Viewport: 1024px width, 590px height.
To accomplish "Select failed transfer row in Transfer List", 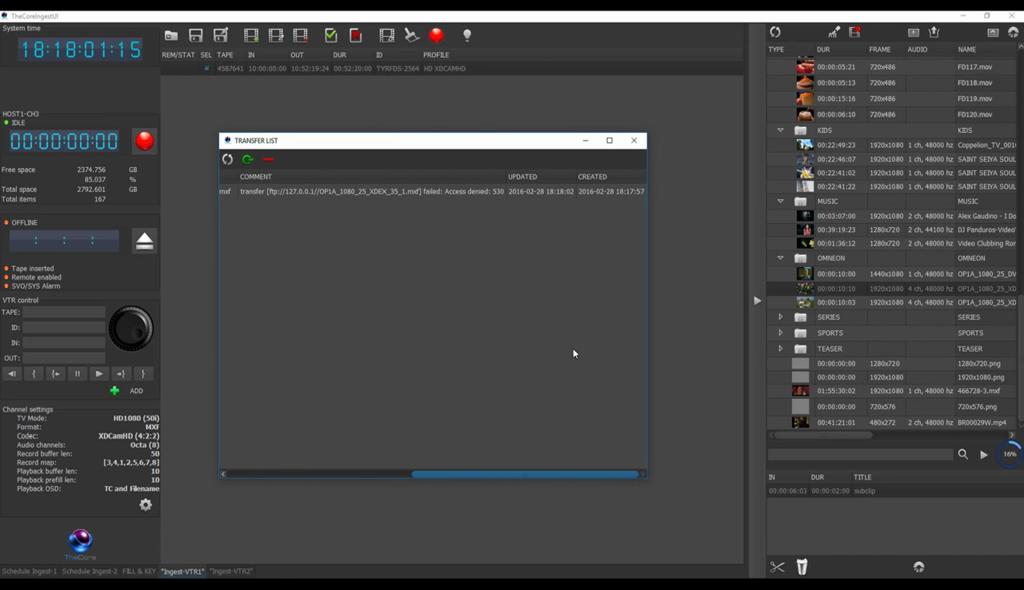I will (x=432, y=192).
